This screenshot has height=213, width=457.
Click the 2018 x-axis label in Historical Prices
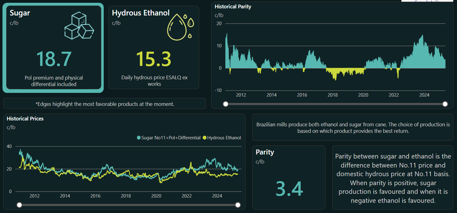pyautogui.click(x=126, y=196)
